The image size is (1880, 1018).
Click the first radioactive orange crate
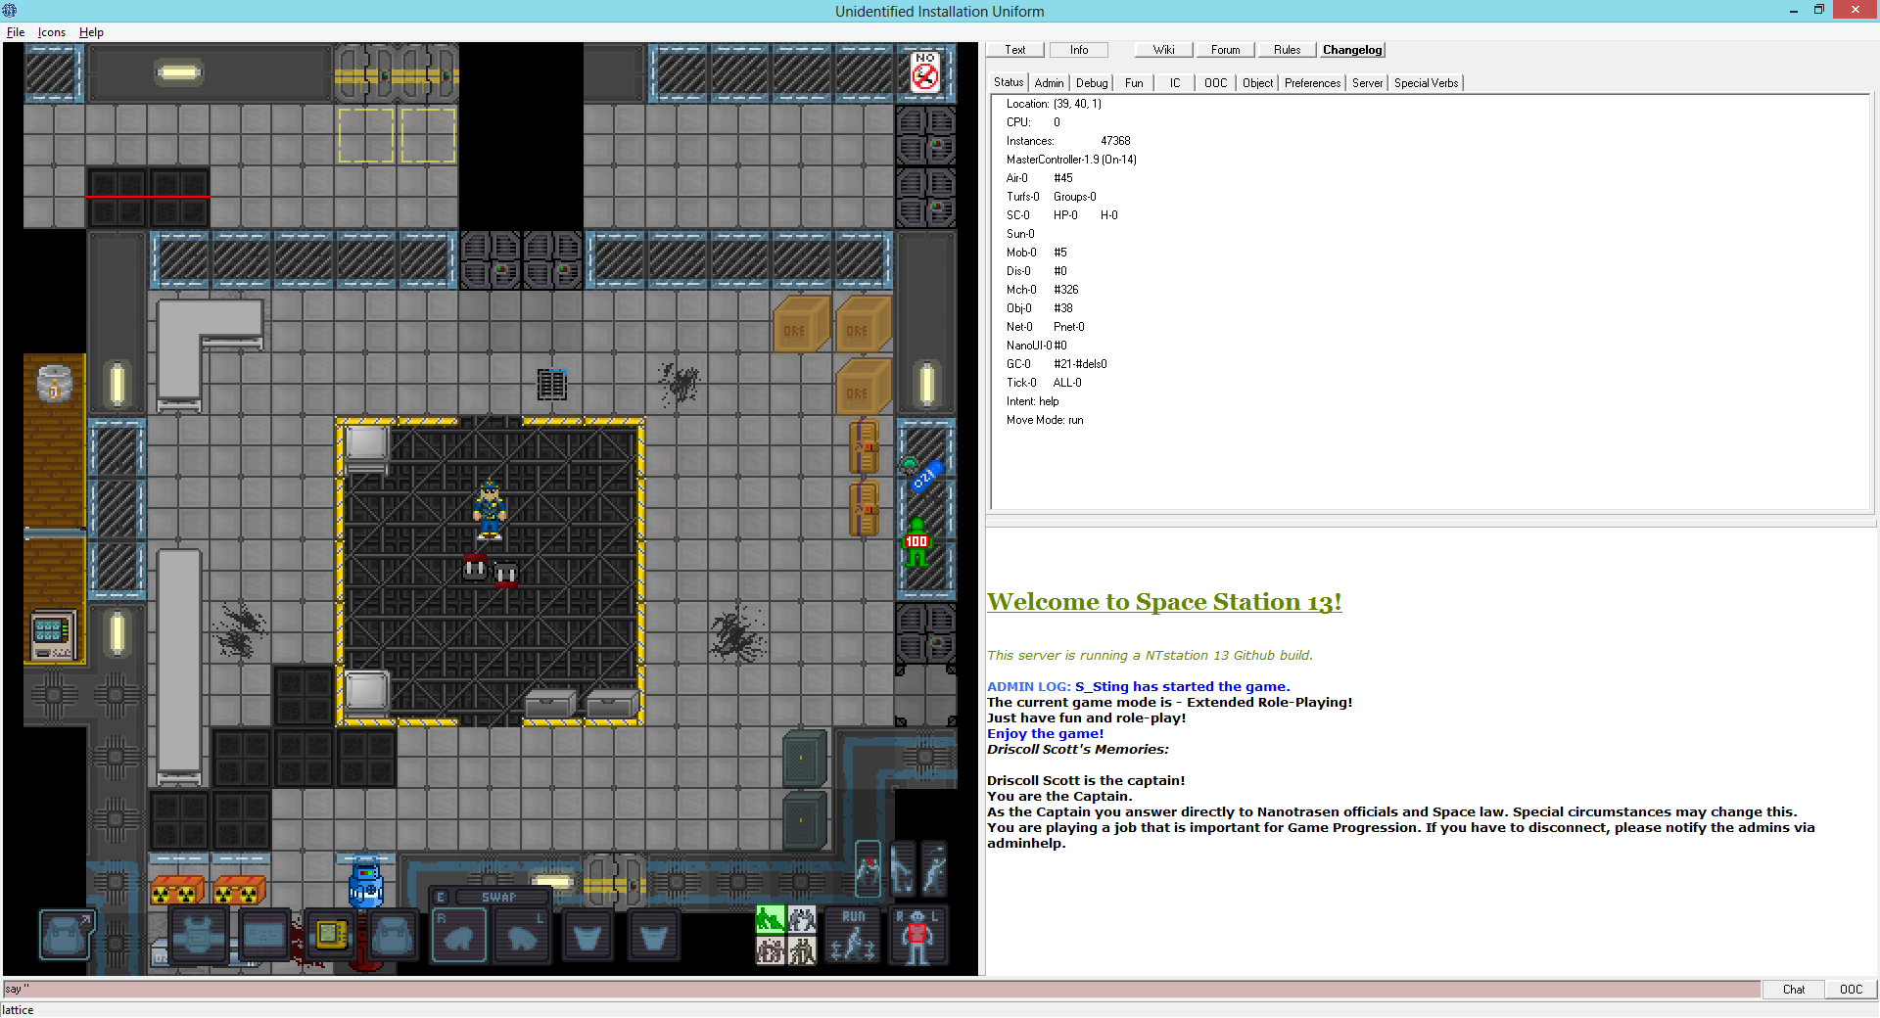click(177, 891)
